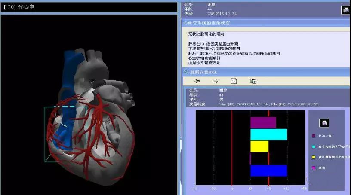Click the yellow ALP legend swatch
351x195 pixels.
(x=314, y=157)
